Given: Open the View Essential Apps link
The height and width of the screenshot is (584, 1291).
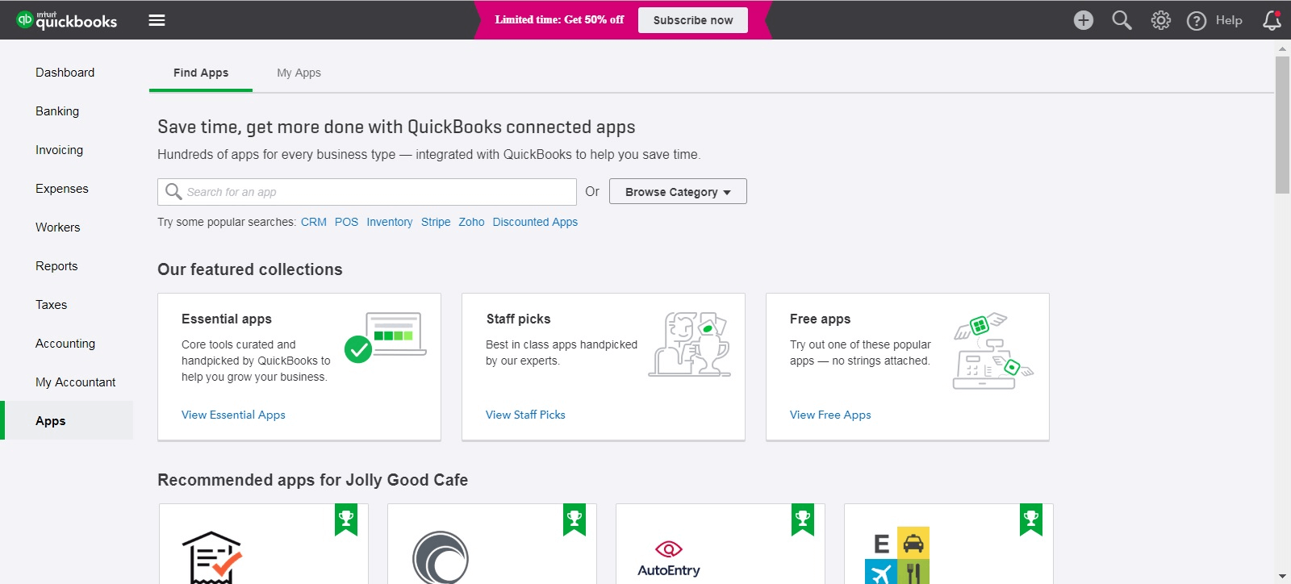Looking at the screenshot, I should 233,415.
